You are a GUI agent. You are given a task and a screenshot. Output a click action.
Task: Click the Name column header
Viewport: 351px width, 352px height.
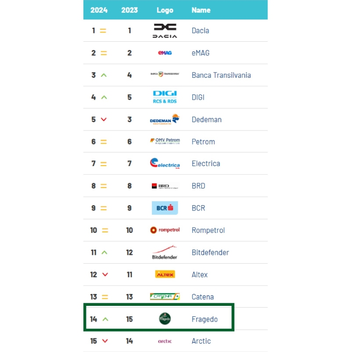point(201,10)
